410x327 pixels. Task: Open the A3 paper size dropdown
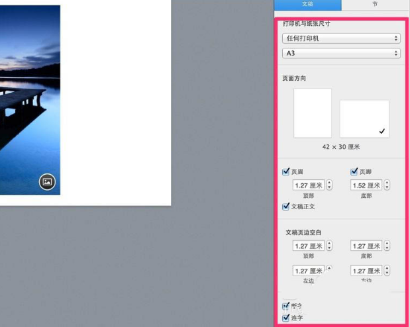tap(341, 53)
